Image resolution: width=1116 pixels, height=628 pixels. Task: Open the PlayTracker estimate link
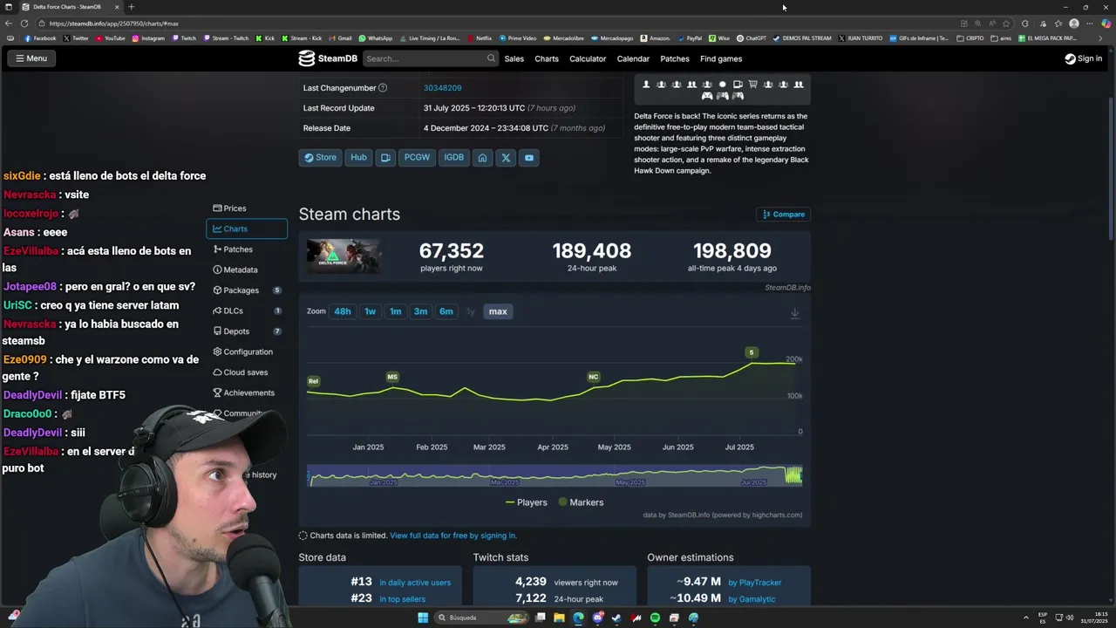click(754, 583)
